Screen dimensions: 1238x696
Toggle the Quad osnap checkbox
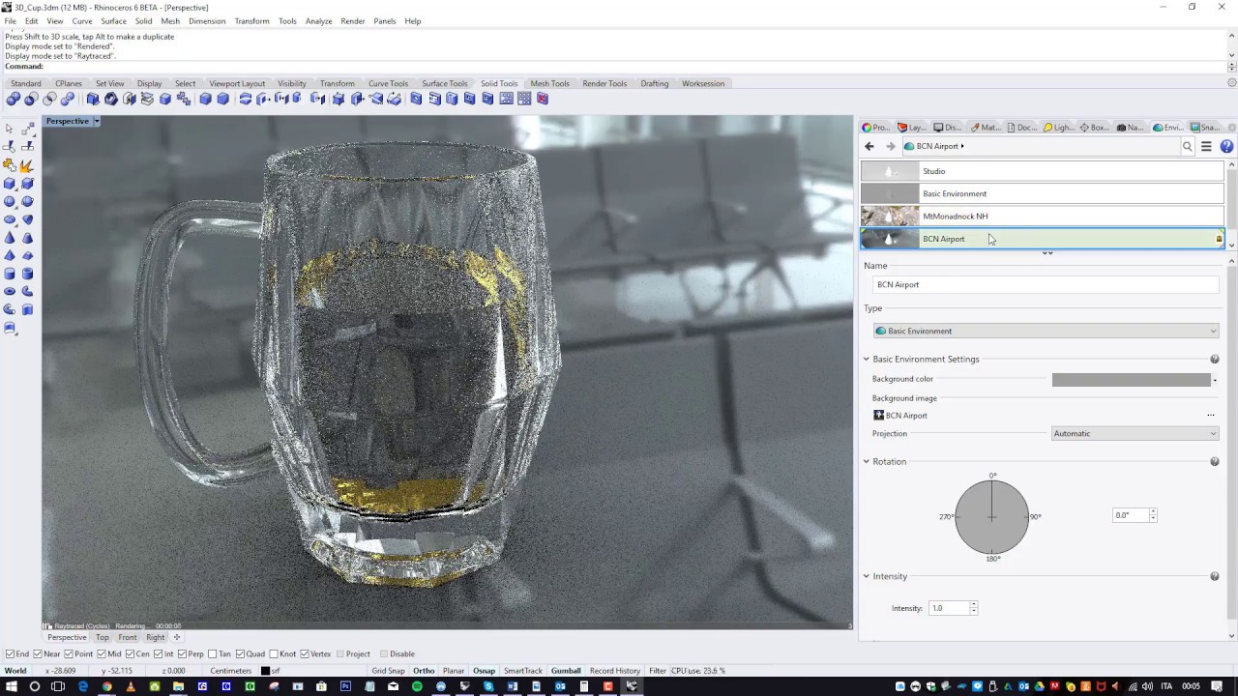(240, 653)
